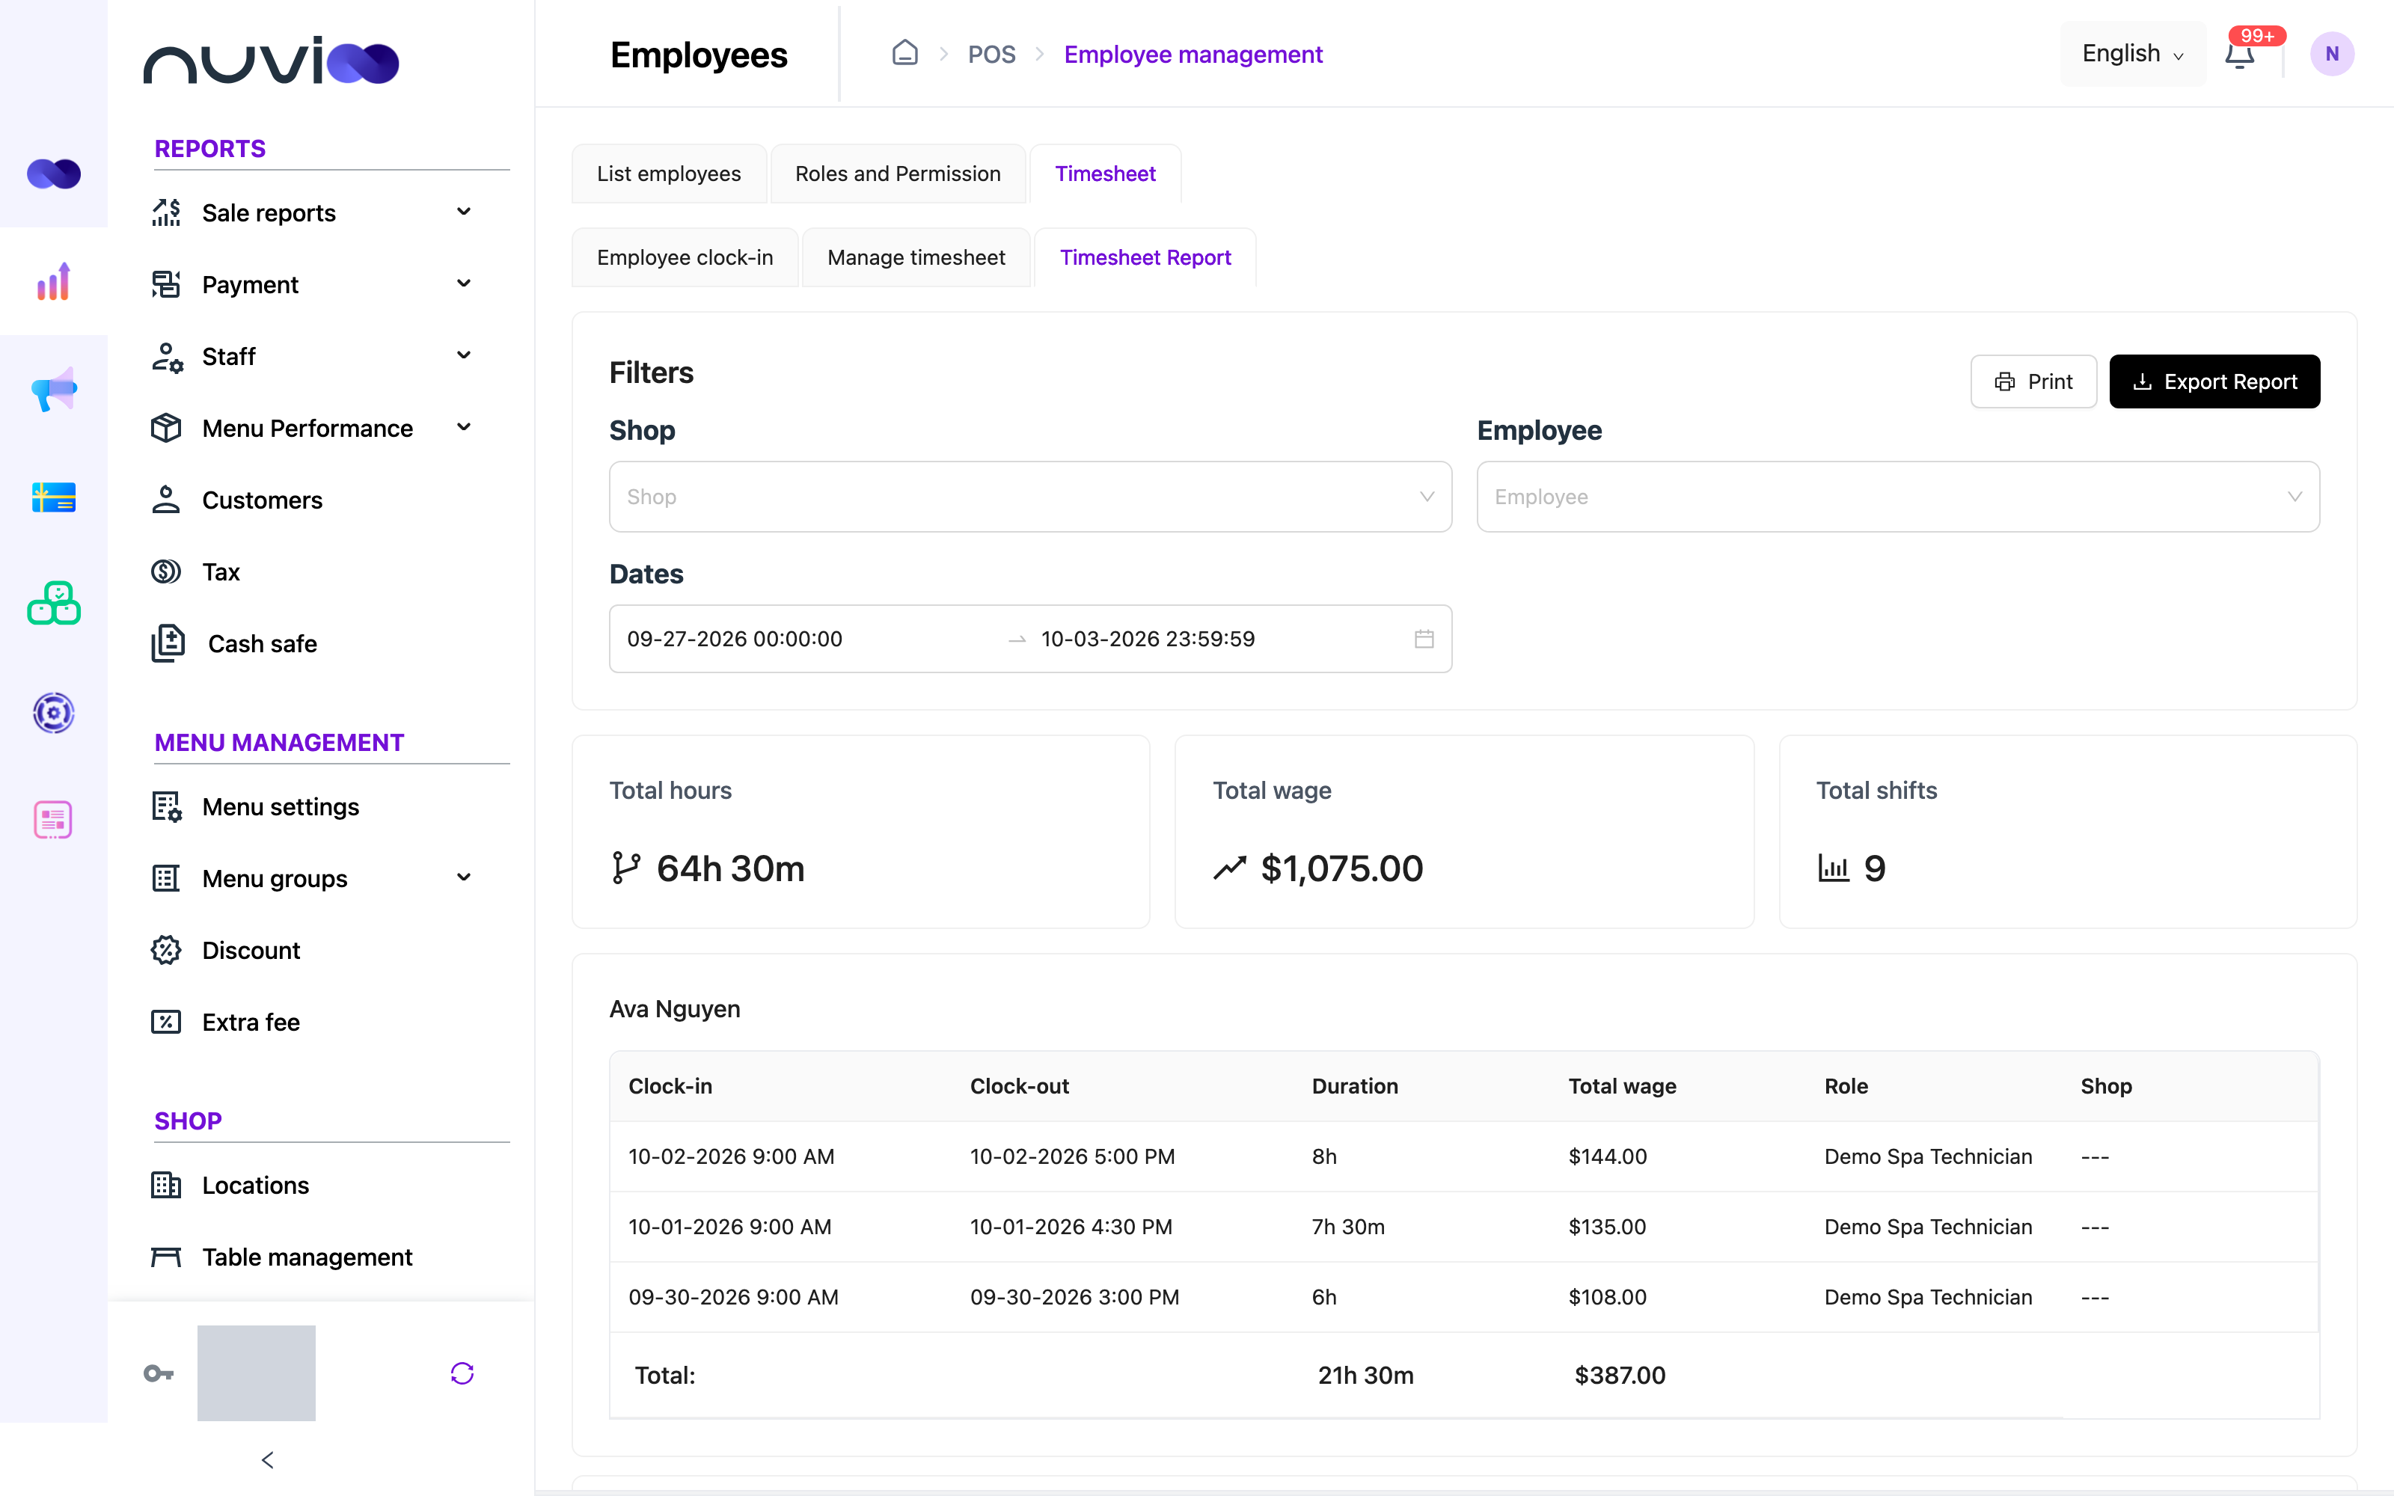Switch to Employee clock-in tab
The height and width of the screenshot is (1496, 2394).
pyautogui.click(x=685, y=257)
